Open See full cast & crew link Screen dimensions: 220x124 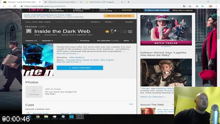click(69, 62)
